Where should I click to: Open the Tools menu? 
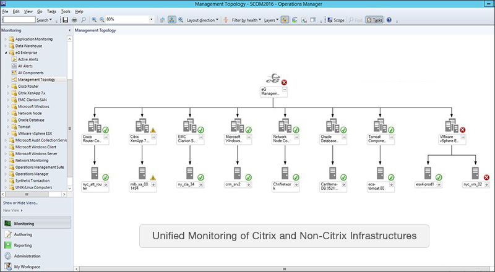[66, 11]
